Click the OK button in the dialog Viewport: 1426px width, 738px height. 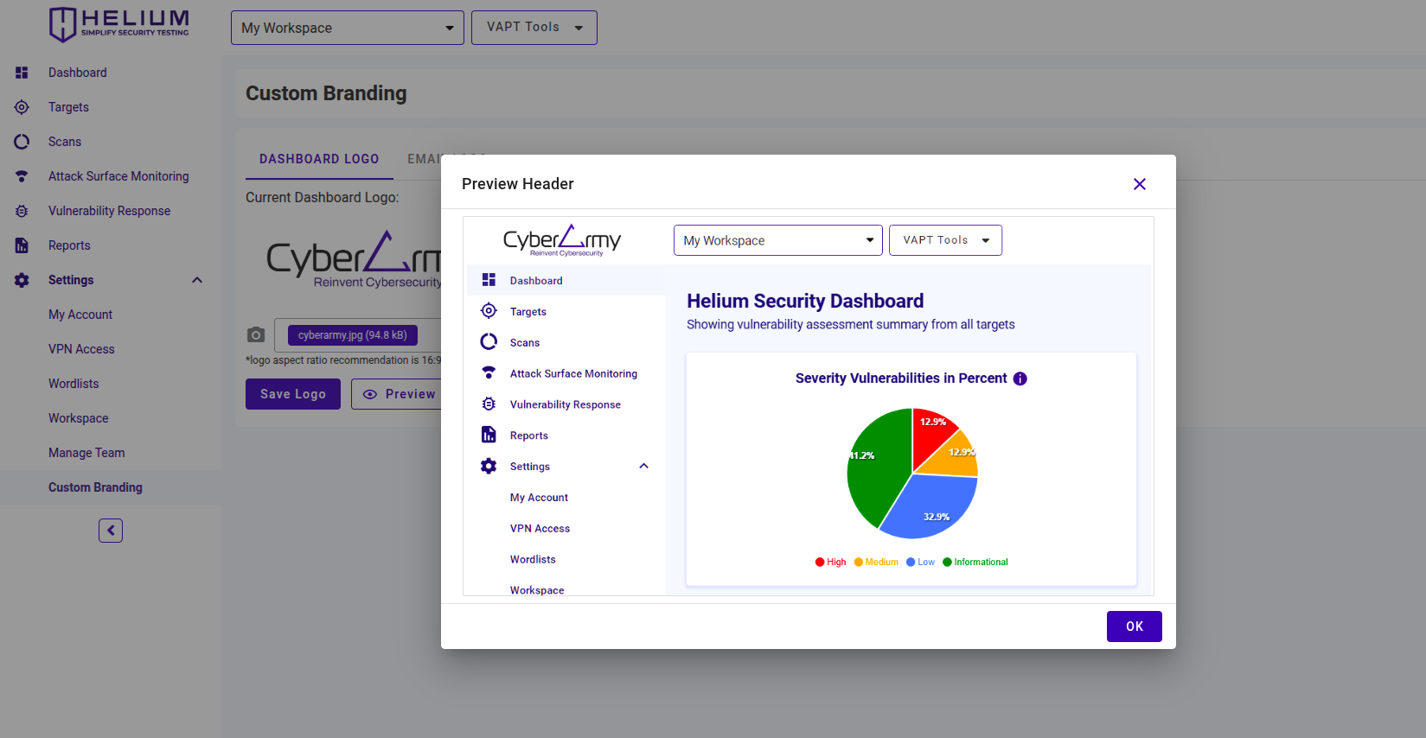1135,627
